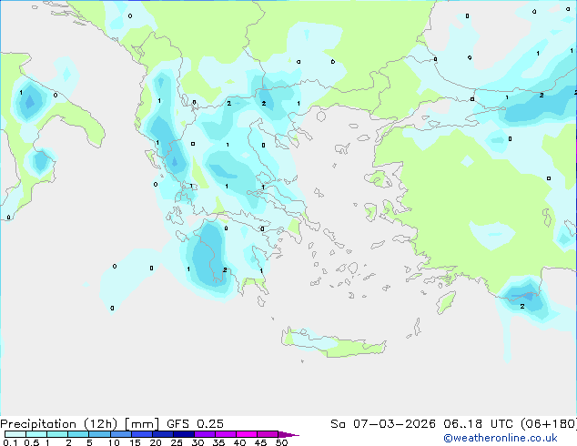Select the 35–40 mm violet swatch
Screen dimensions: 577x446
click(x=225, y=434)
